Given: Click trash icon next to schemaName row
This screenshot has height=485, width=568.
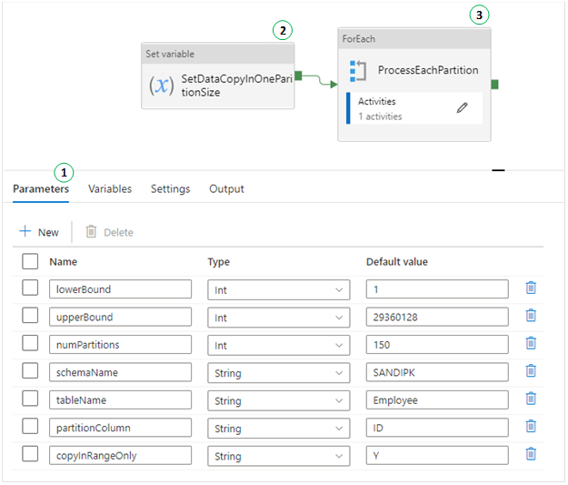Looking at the screenshot, I should [x=532, y=371].
